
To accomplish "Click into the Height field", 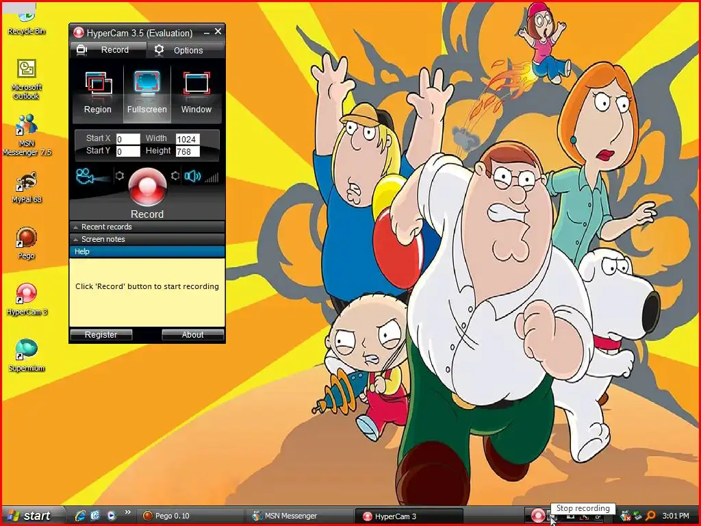I will [x=188, y=151].
